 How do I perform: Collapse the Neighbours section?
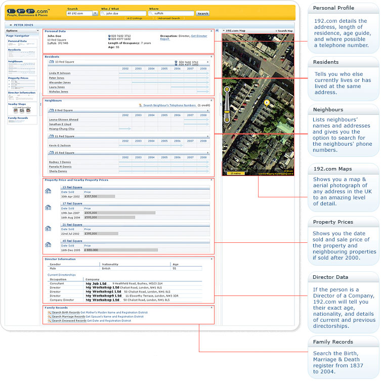pos(211,100)
